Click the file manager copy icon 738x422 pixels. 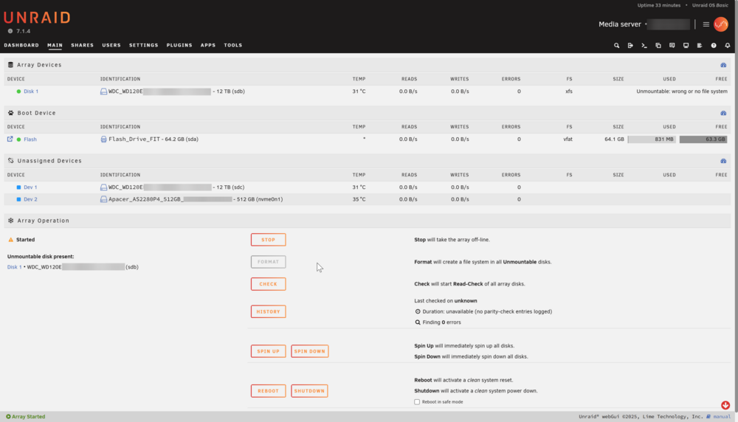[x=658, y=46]
